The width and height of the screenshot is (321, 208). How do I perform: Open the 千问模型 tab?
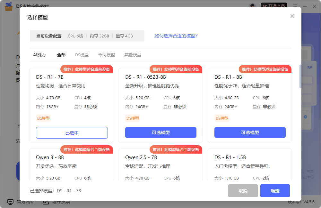(x=106, y=55)
